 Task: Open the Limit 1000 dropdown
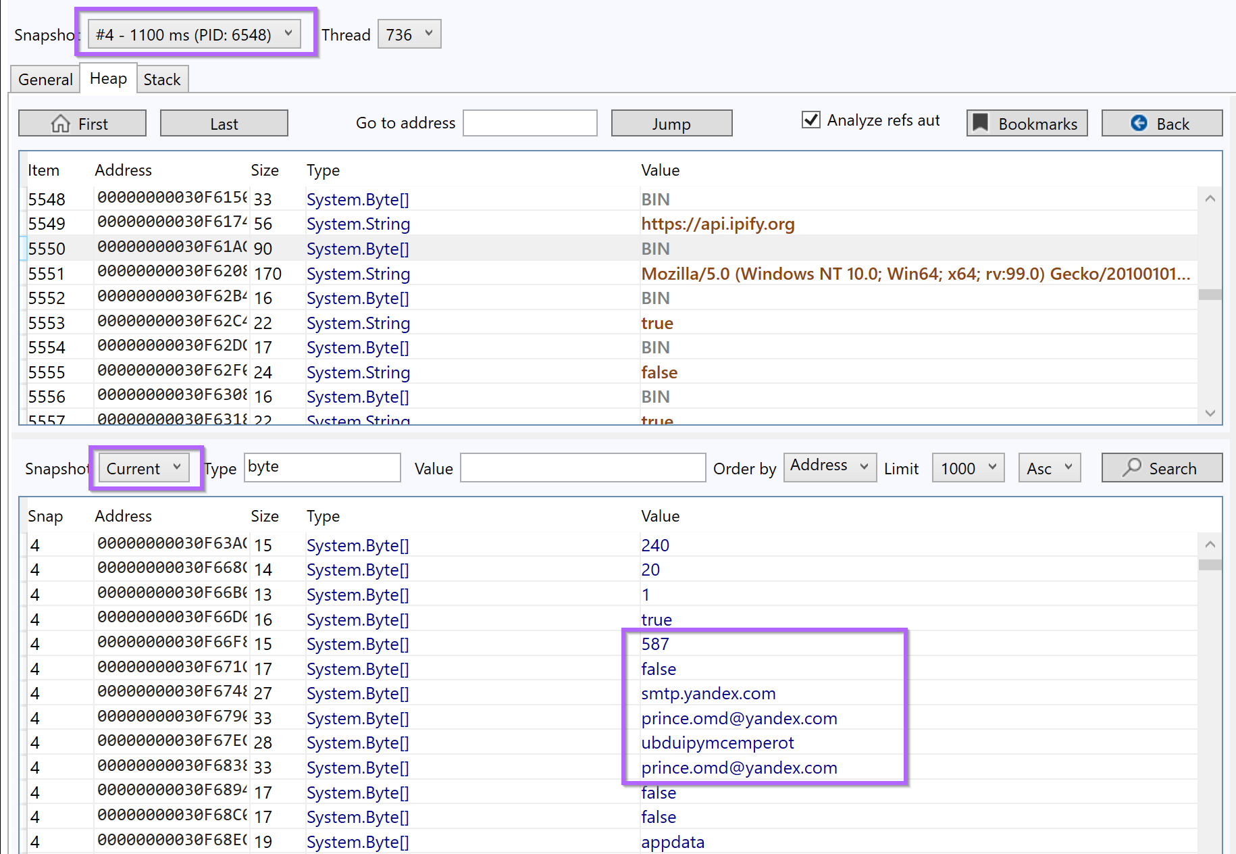click(969, 468)
